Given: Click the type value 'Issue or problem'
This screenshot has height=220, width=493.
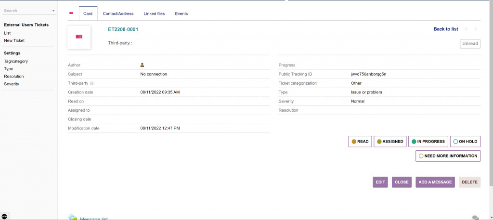Looking at the screenshot, I should coord(366,92).
